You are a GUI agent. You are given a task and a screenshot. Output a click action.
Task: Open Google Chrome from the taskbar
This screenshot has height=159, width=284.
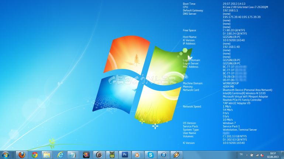click(x=35, y=155)
